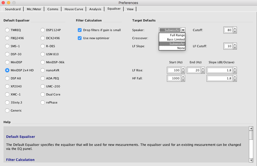This screenshot has height=166, width=257.
Task: Select the XP2040 option
Action: [x=13, y=86]
